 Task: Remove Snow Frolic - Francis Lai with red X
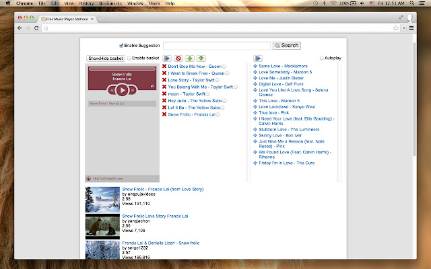pos(164,114)
